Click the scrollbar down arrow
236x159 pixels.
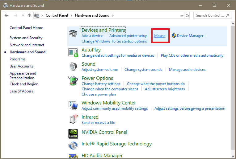click(233, 156)
